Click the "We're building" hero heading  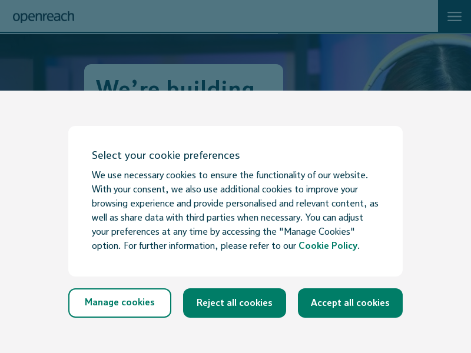click(175, 84)
